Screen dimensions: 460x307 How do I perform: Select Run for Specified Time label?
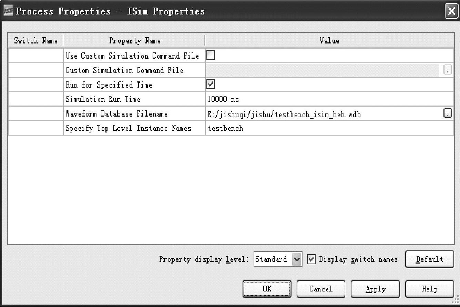click(x=109, y=85)
